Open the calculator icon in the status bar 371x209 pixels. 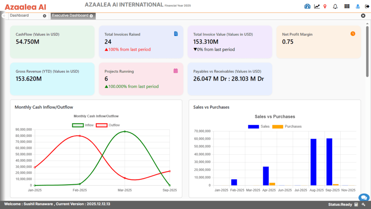coord(356,204)
